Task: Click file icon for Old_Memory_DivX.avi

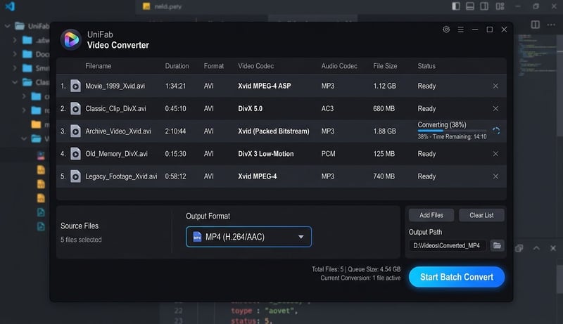Action: point(75,154)
